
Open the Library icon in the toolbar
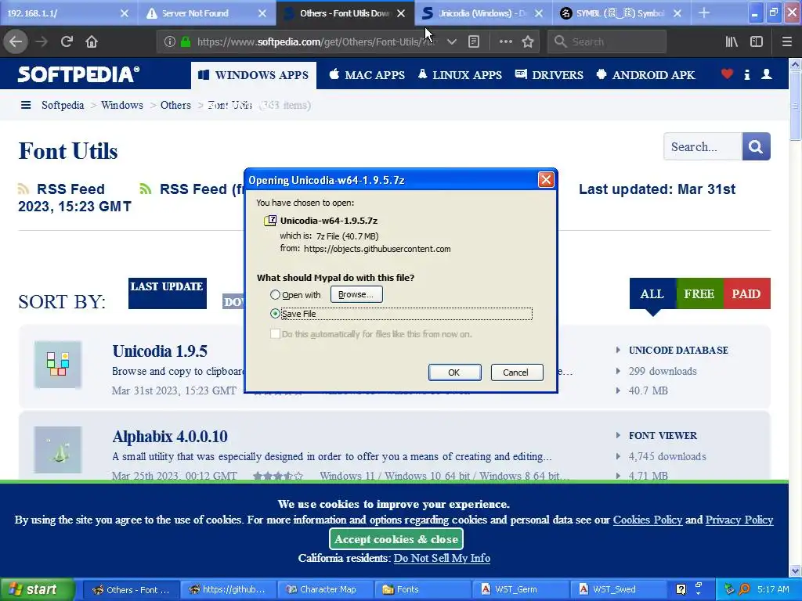click(x=732, y=42)
